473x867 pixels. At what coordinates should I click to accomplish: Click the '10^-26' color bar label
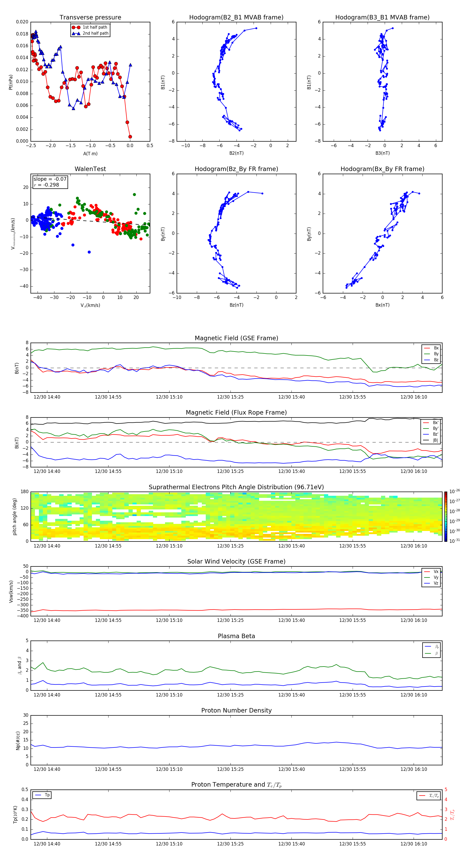(x=455, y=491)
